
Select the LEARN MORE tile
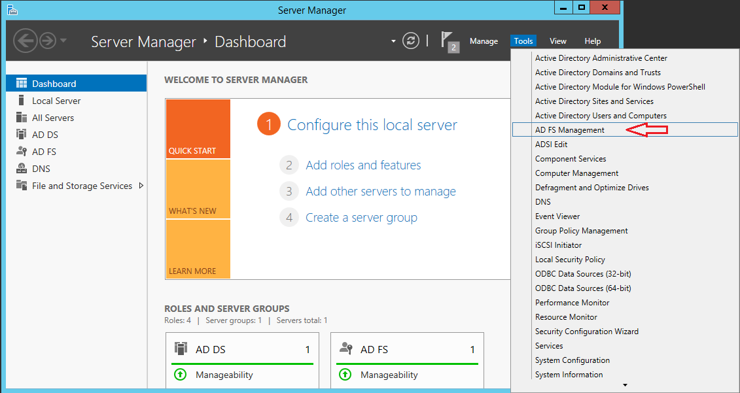click(x=198, y=249)
